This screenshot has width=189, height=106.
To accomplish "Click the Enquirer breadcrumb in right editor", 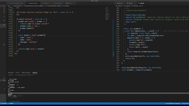I will click(x=127, y=6).
